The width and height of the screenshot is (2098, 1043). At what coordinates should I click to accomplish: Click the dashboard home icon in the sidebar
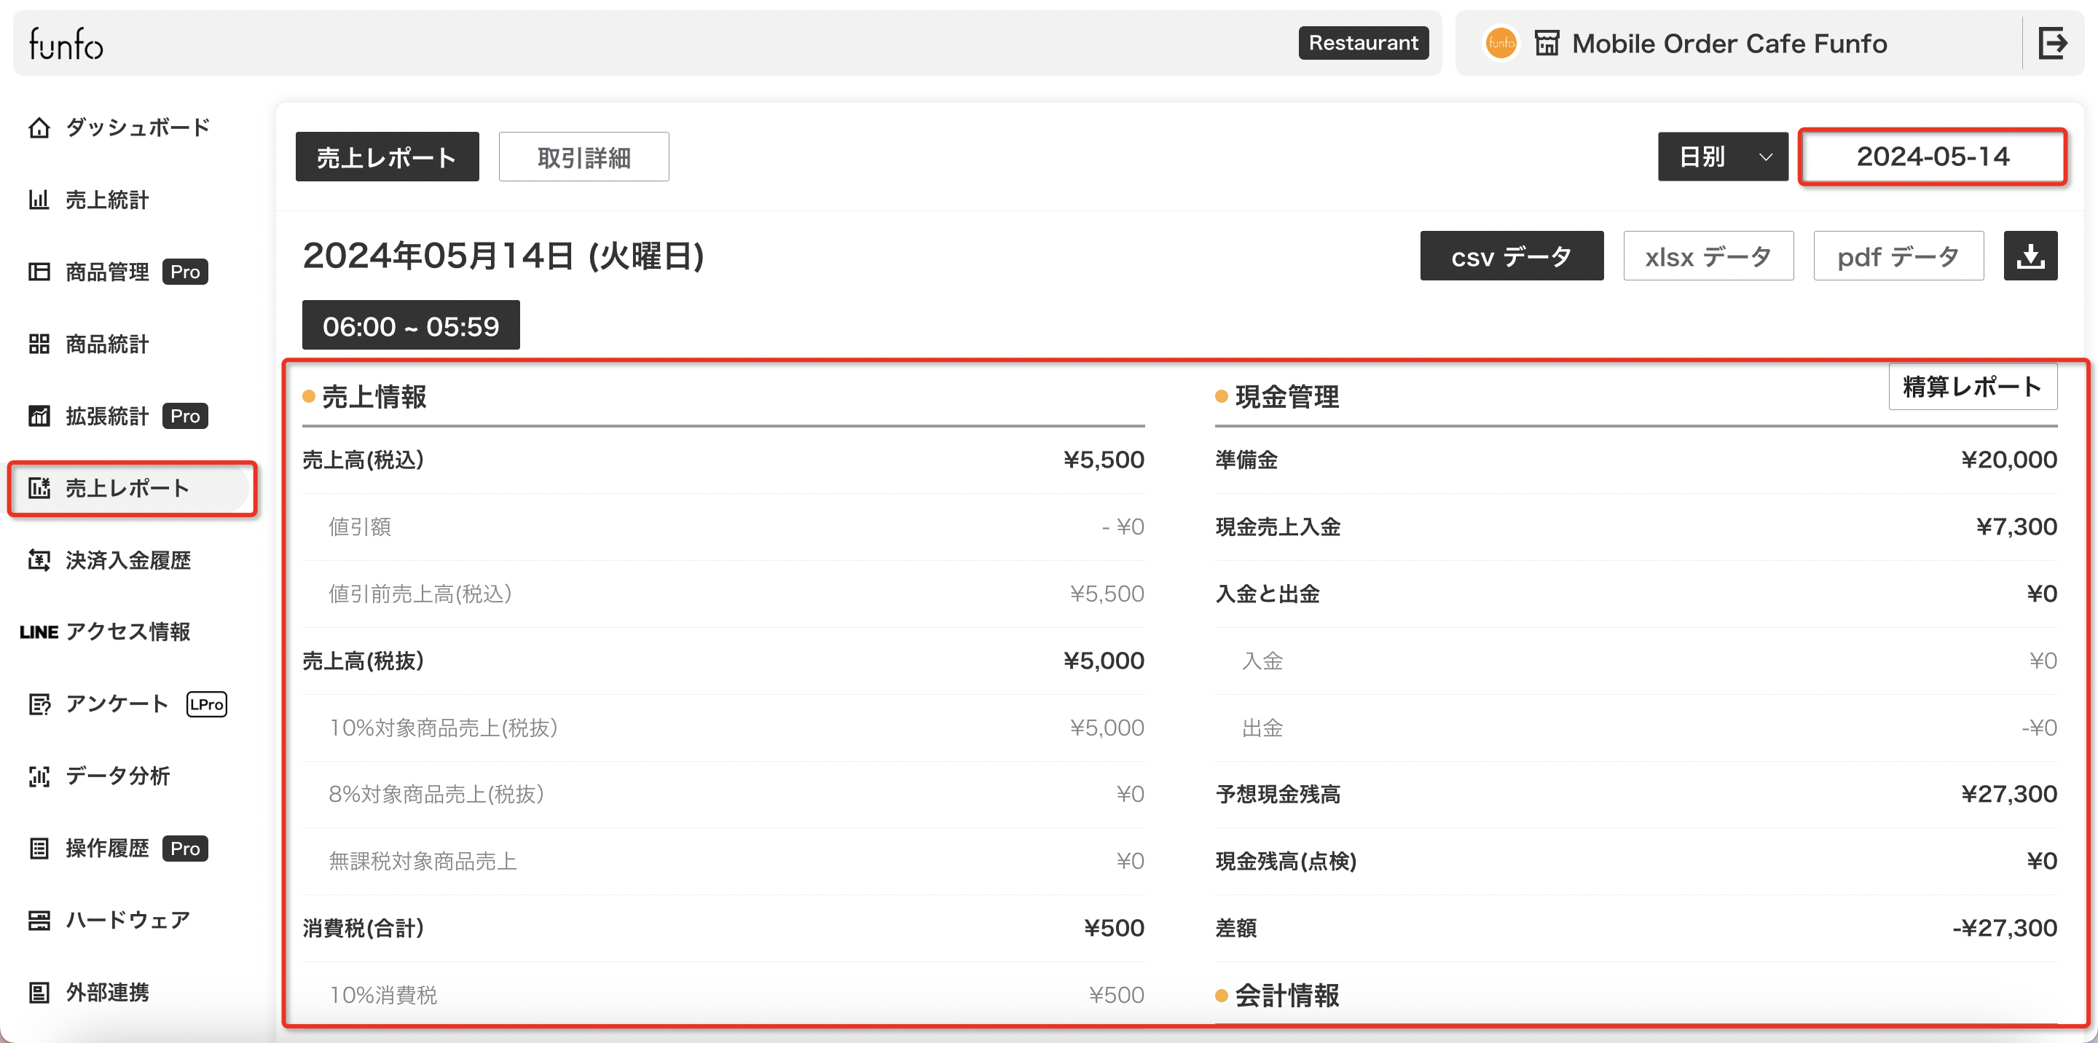tap(39, 128)
